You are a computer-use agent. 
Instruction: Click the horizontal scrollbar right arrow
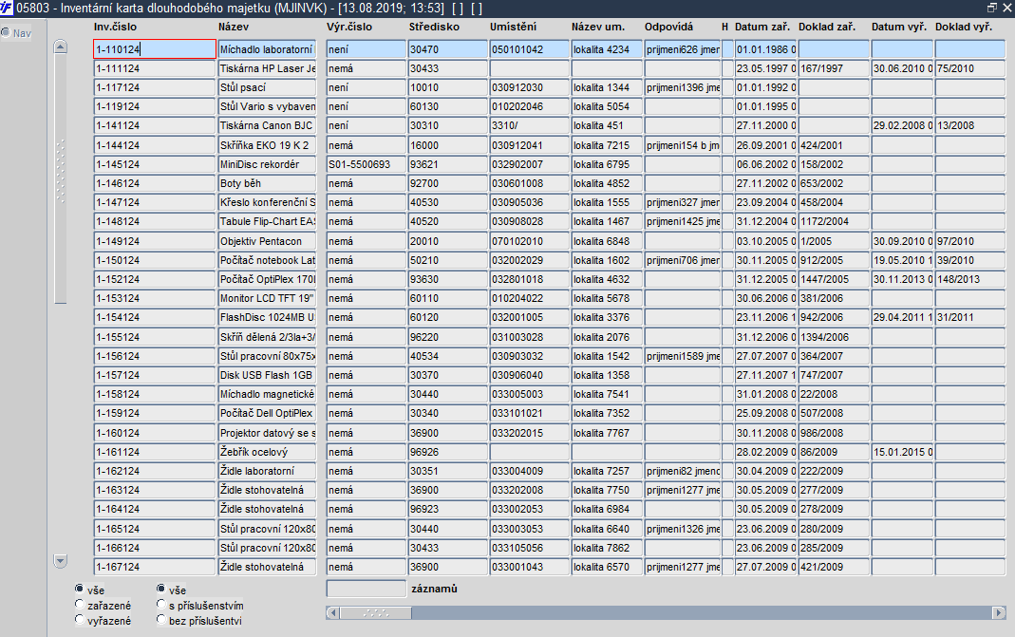(999, 612)
